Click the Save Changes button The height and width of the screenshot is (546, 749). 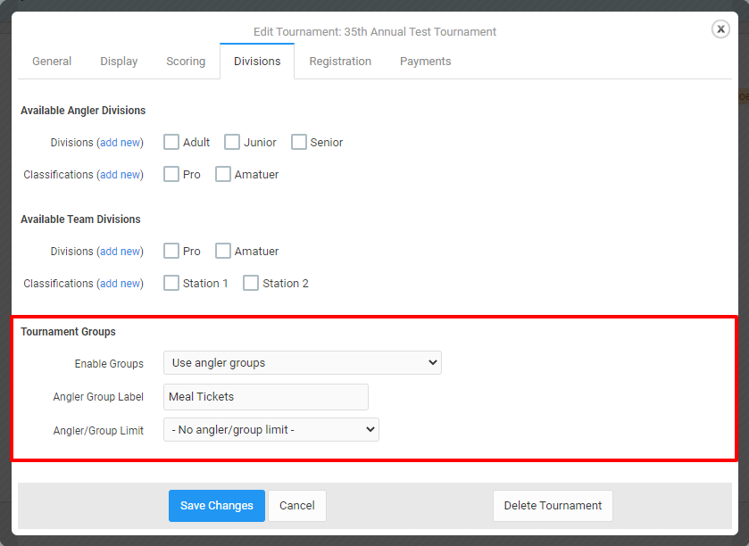[217, 506]
